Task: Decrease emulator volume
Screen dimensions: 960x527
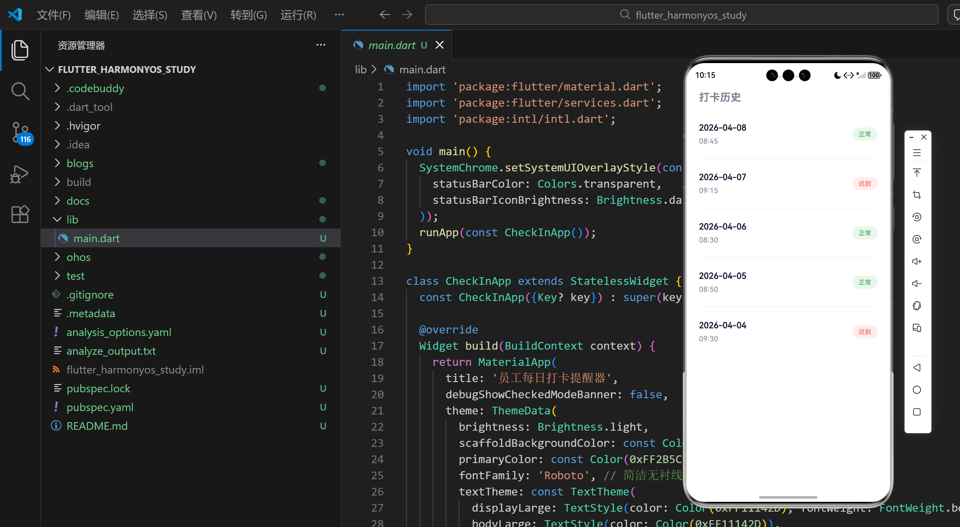Action: coord(917,284)
